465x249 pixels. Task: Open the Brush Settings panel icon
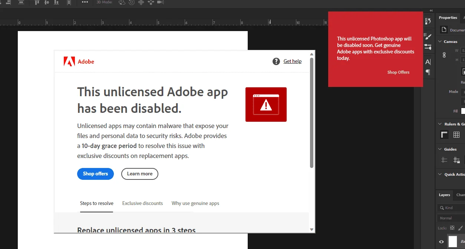tap(428, 37)
